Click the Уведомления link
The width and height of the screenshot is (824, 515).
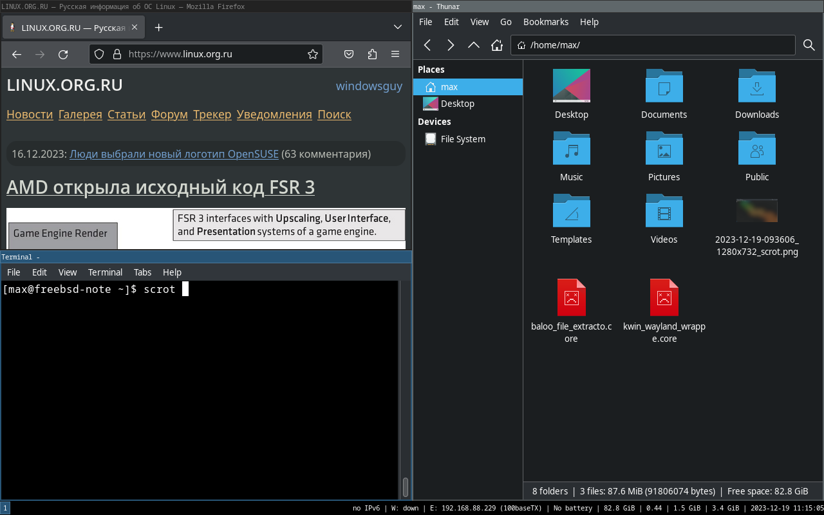tap(274, 115)
